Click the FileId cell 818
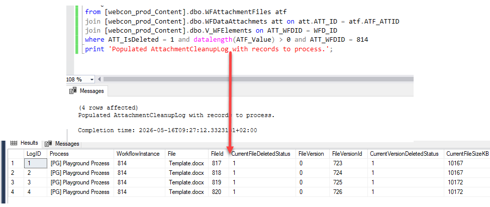The width and height of the screenshot is (490, 207). click(x=219, y=173)
